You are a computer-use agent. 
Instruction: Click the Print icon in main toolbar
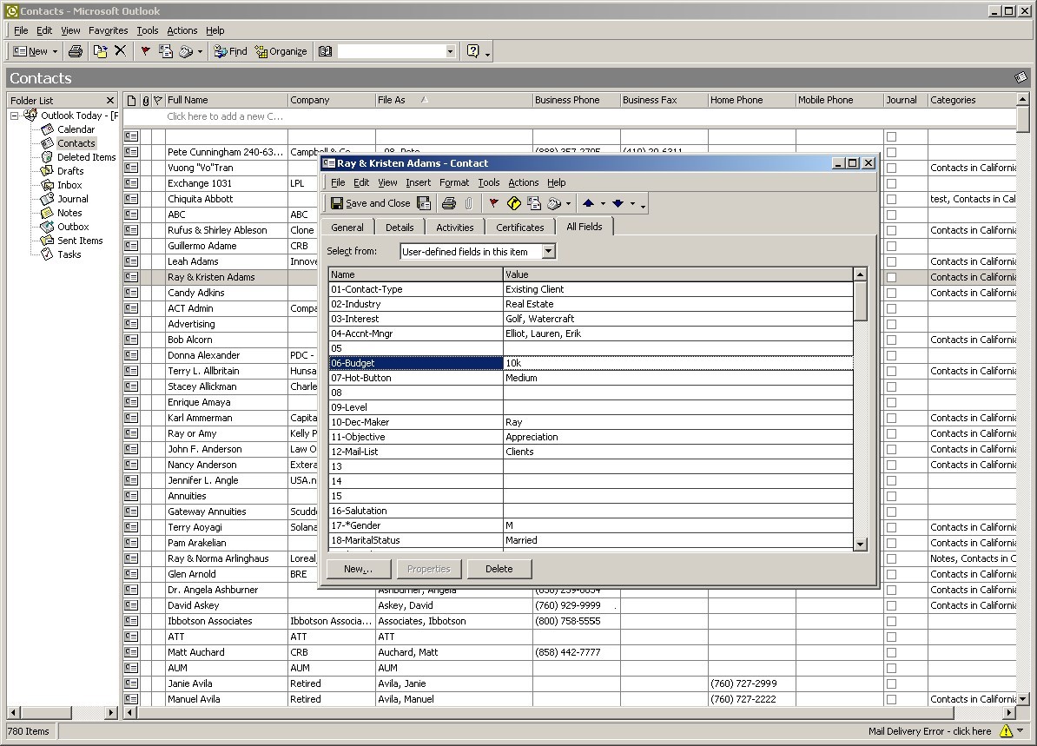(76, 51)
